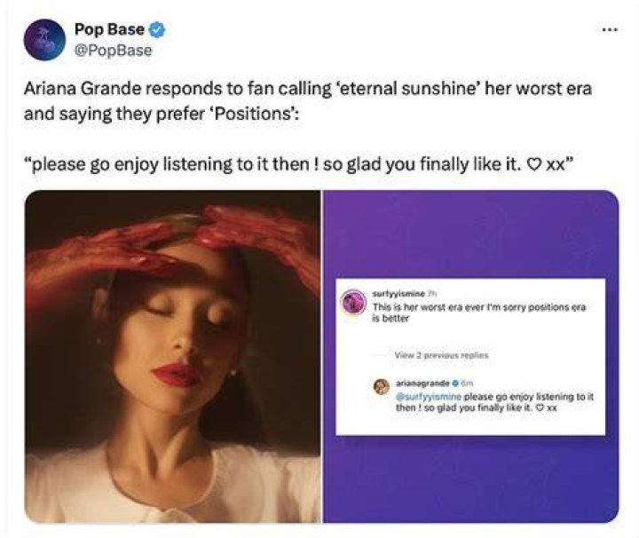
Task: Click the @surfyyismine mention in reply
Action: pyautogui.click(x=429, y=396)
